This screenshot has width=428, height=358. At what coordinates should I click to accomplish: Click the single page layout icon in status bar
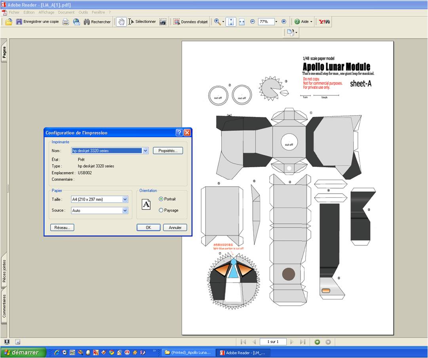point(18,342)
